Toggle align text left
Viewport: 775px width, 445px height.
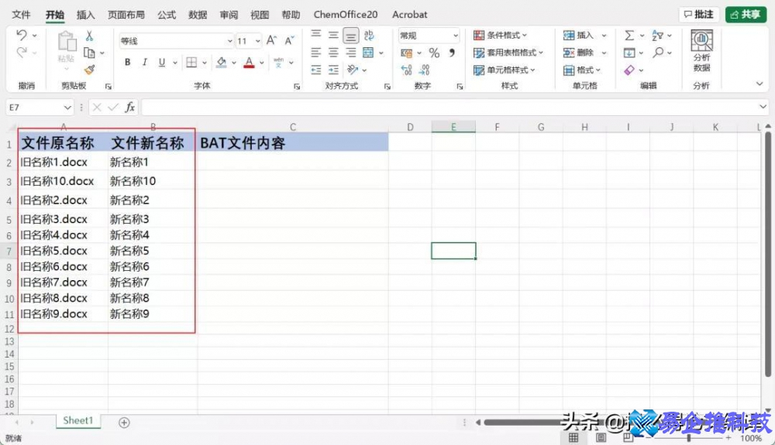(x=316, y=53)
